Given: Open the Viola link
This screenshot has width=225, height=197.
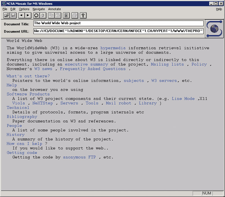Looking at the screenshot, I should [x=19, y=103].
